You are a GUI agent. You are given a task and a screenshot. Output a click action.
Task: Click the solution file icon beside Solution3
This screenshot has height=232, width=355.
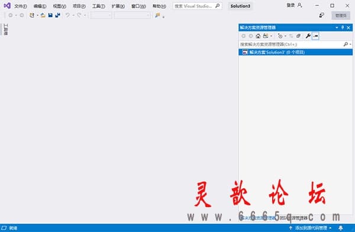click(x=245, y=52)
